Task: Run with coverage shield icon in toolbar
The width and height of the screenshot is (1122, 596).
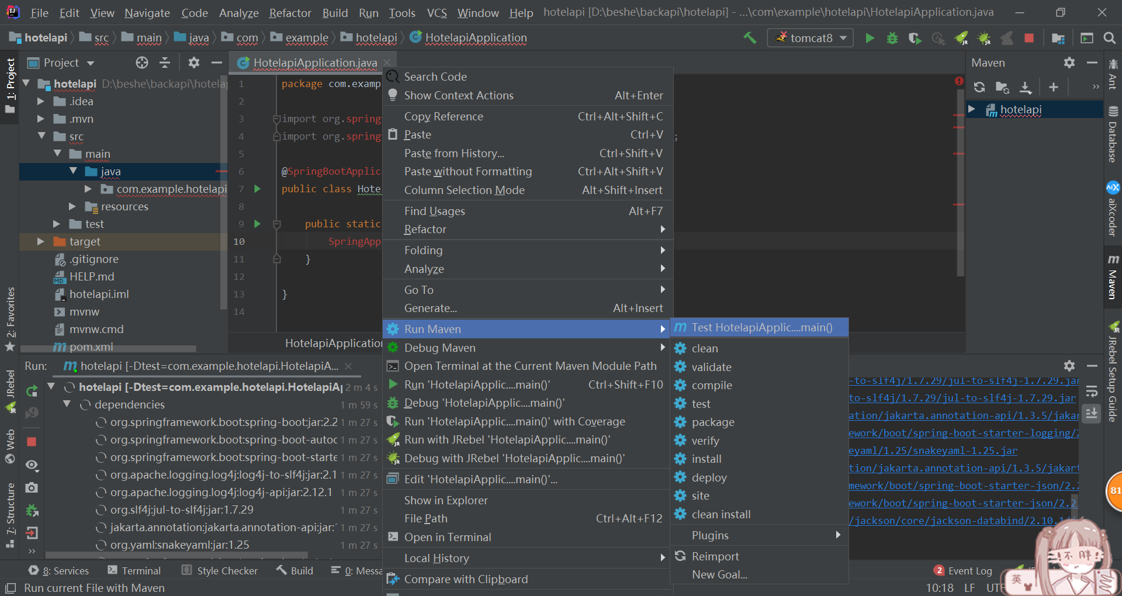Action: [x=915, y=38]
